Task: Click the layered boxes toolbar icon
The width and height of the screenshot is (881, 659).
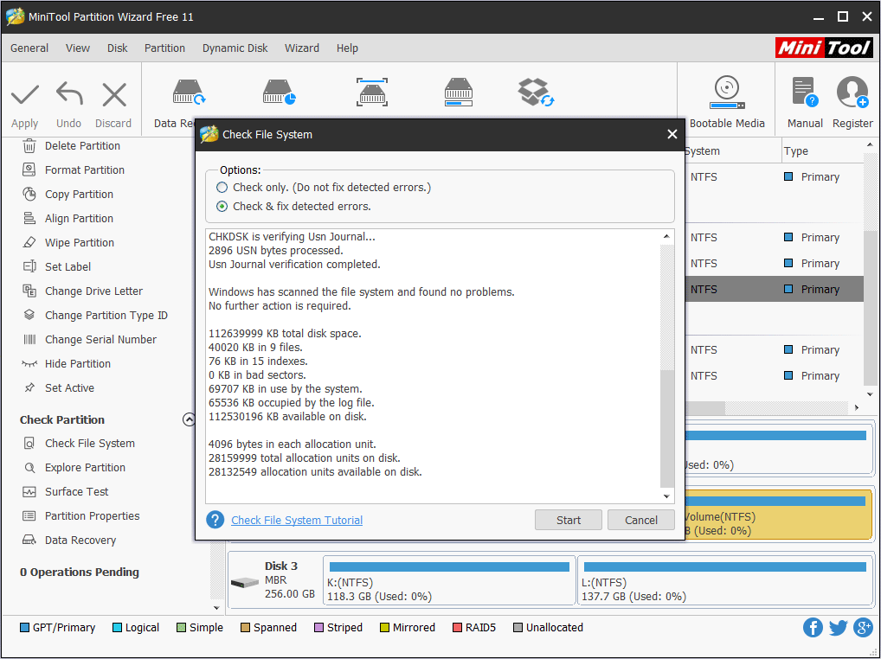Action: pos(536,93)
